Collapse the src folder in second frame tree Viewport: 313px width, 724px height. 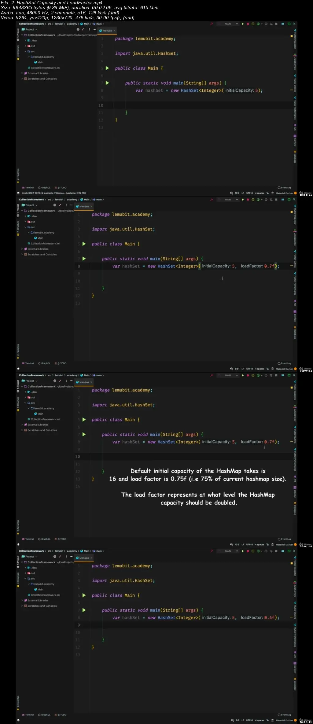25,227
